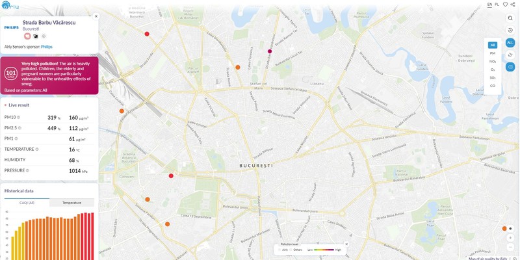The image size is (520, 260).
Task: Click the last red bar in Historical data chart
Action: (92, 236)
